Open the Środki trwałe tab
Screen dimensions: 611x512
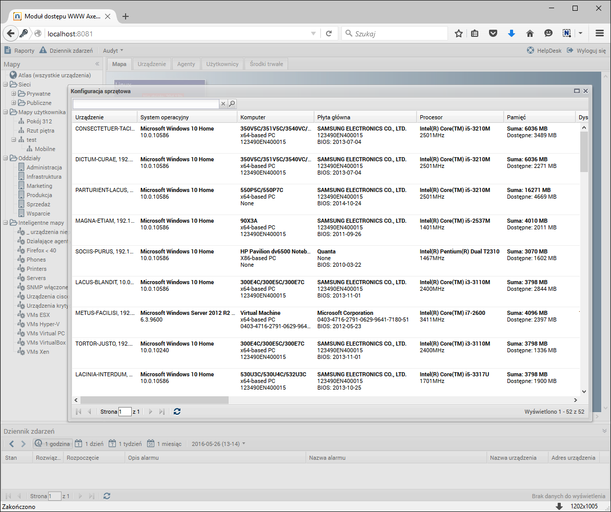click(266, 64)
